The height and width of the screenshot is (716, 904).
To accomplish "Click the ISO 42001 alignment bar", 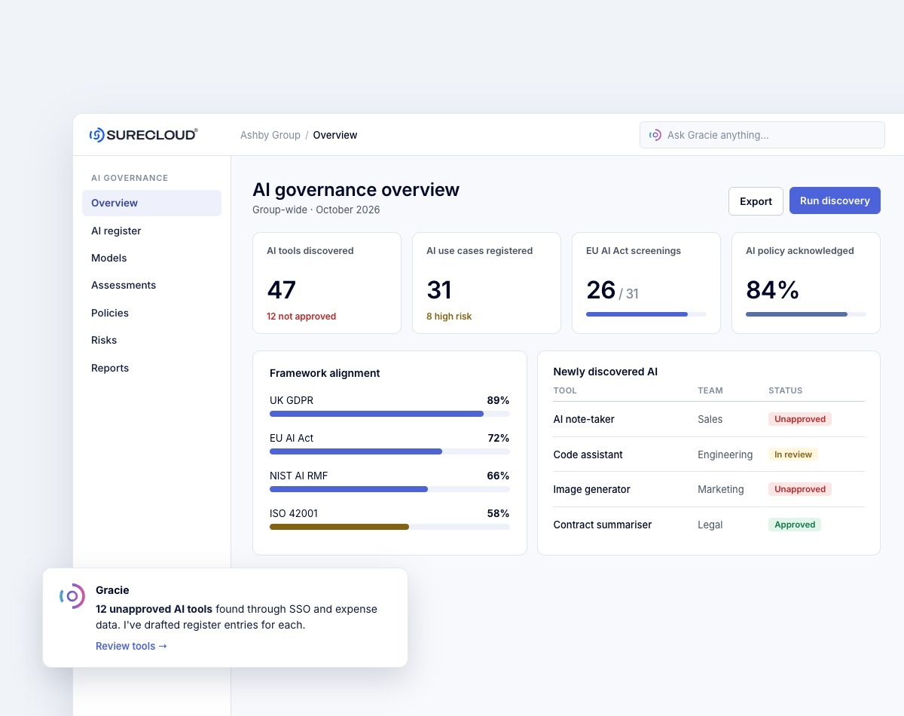I will 389,527.
